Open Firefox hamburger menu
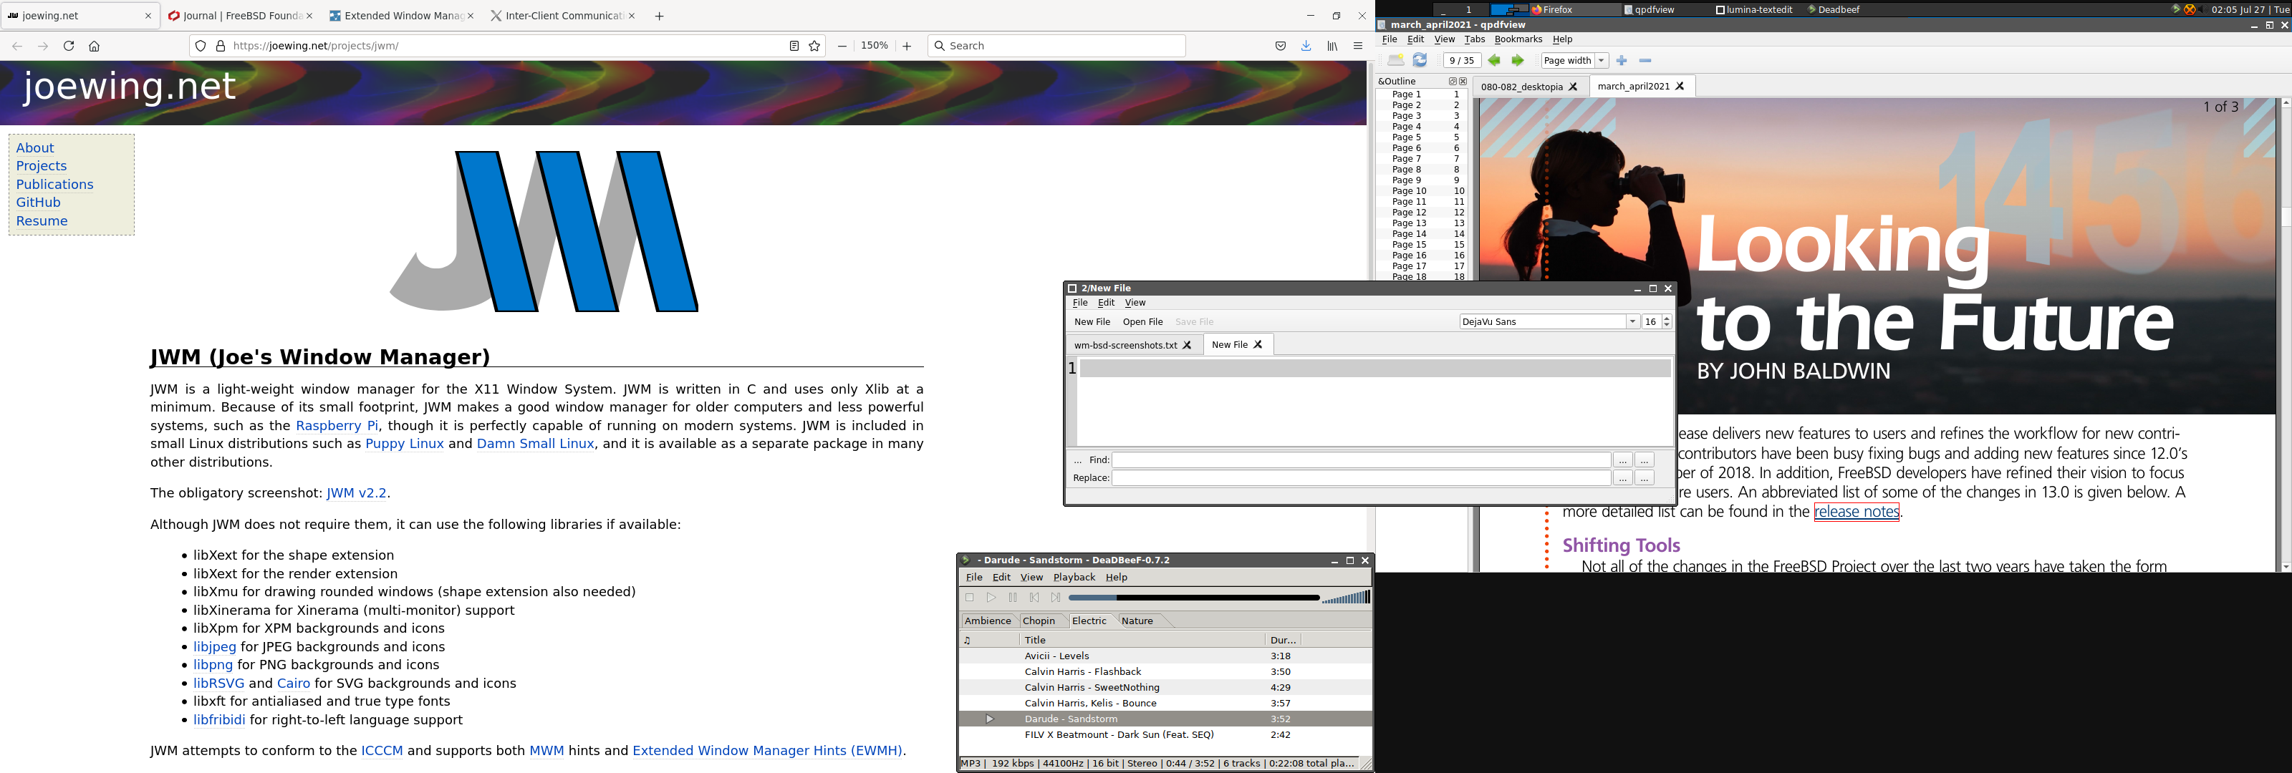This screenshot has width=2292, height=773. (x=1358, y=47)
